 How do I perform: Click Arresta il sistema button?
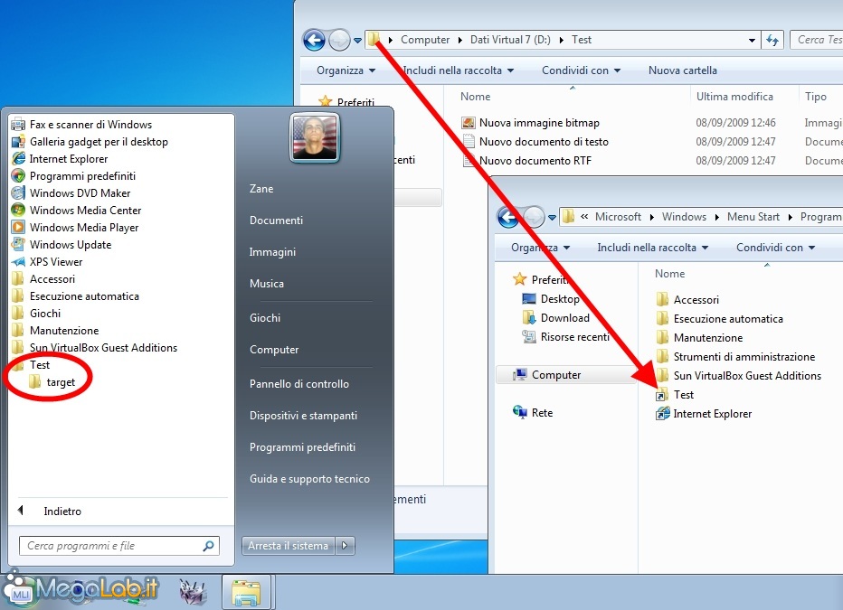pyautogui.click(x=289, y=546)
